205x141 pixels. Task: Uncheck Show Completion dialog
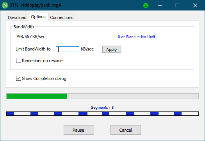coord(18,78)
